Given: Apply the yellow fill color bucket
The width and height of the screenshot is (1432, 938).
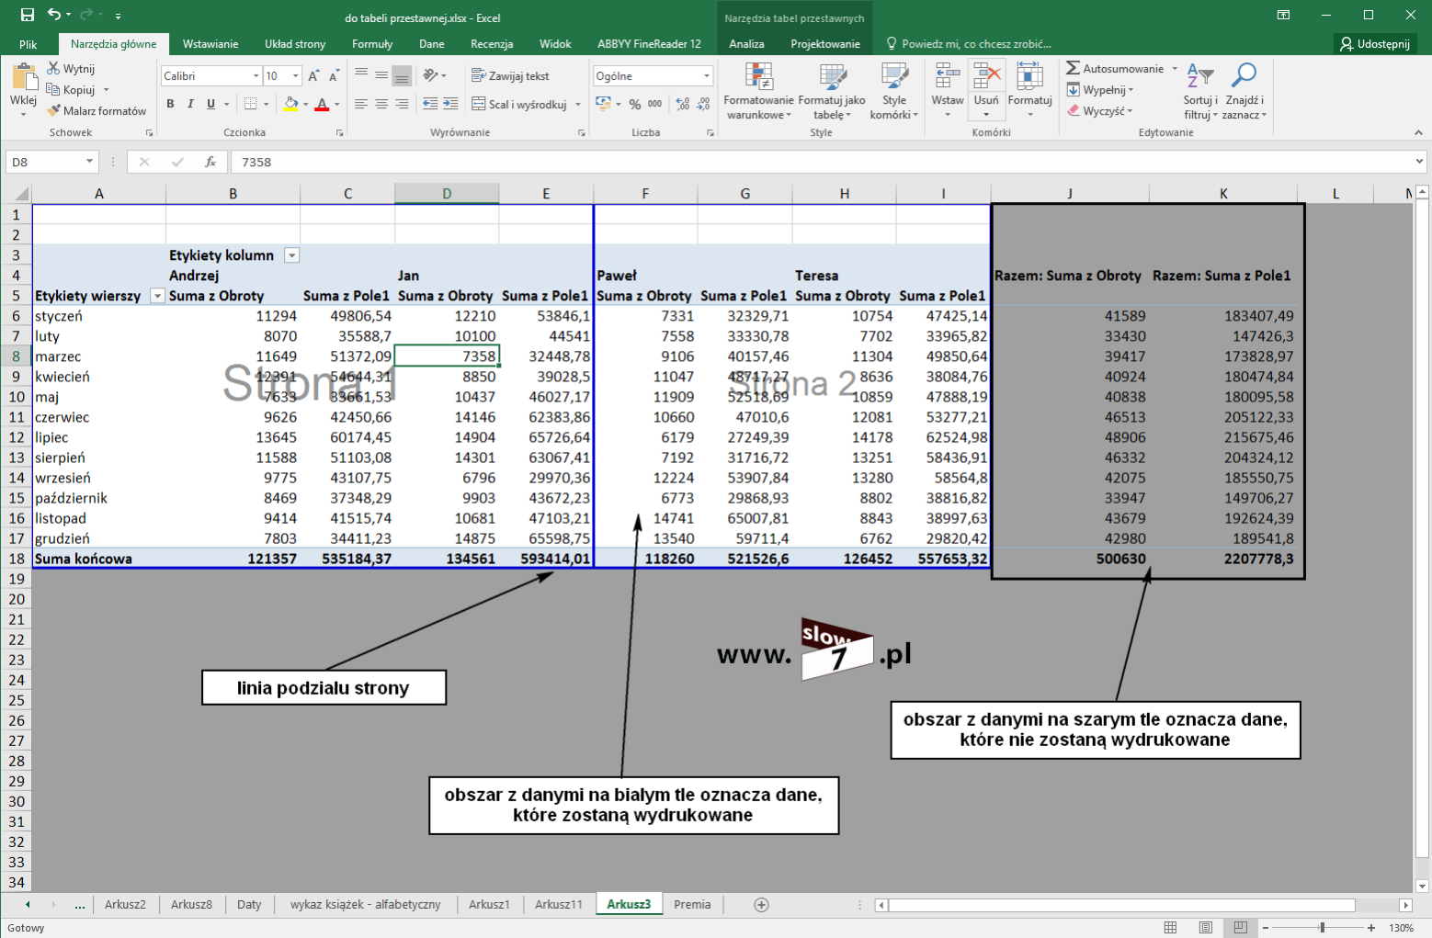Looking at the screenshot, I should click(290, 104).
